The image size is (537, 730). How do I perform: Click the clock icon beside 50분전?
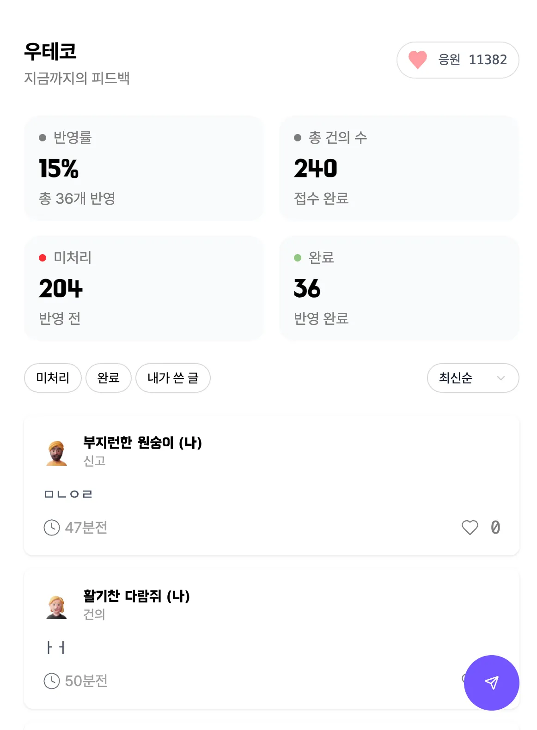52,681
